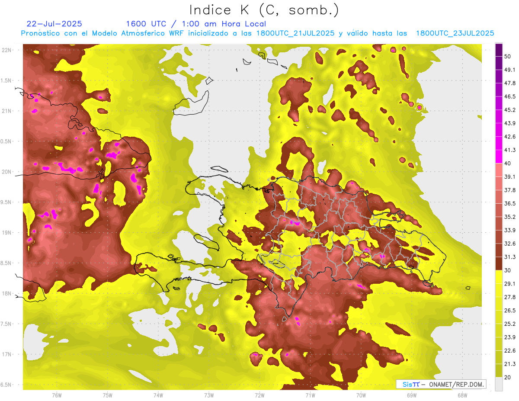
Task: Click legend value '22.6'
Action: [509, 350]
